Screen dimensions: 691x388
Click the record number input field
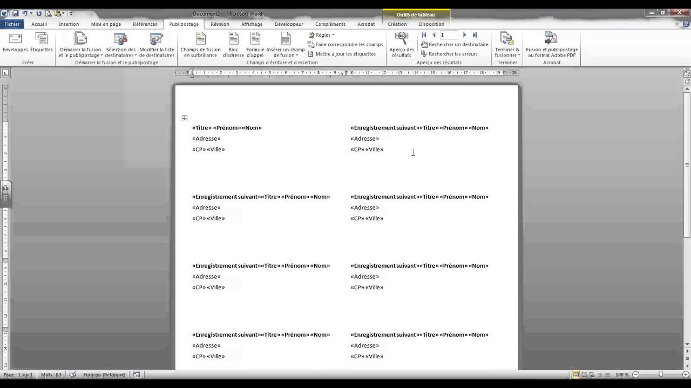click(449, 35)
